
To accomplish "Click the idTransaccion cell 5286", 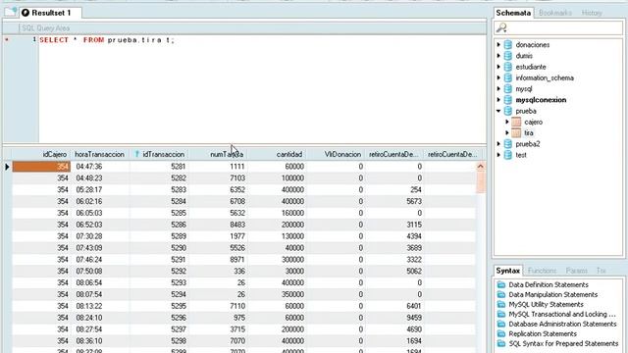I will pyautogui.click(x=159, y=225).
